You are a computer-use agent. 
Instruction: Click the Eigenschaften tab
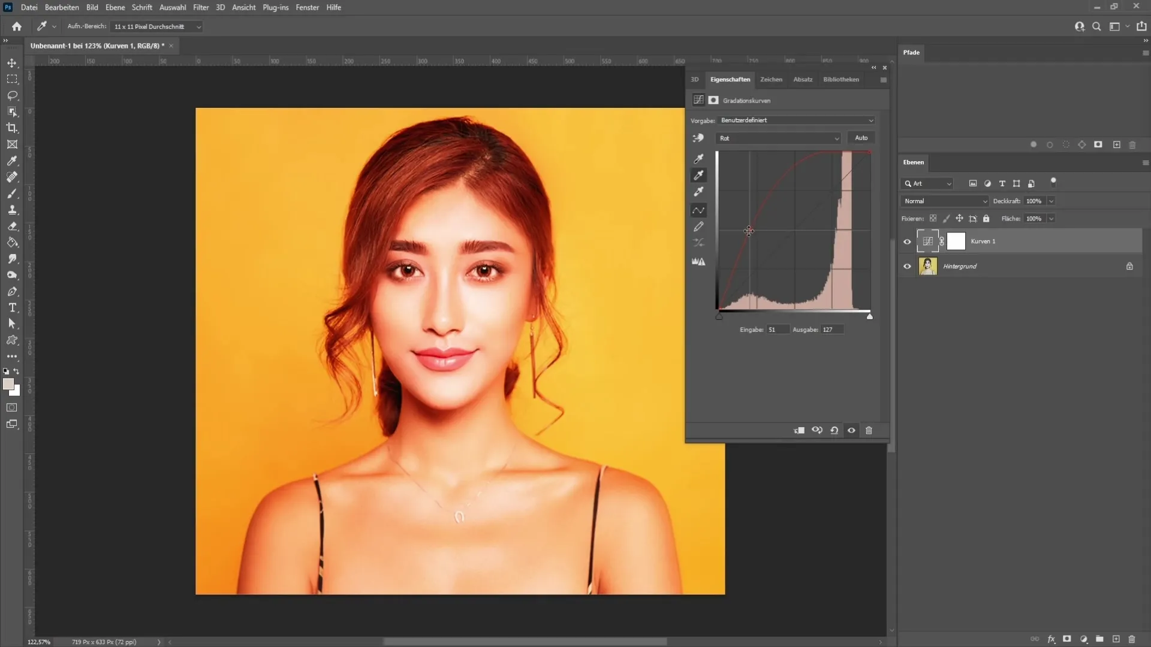730,79
